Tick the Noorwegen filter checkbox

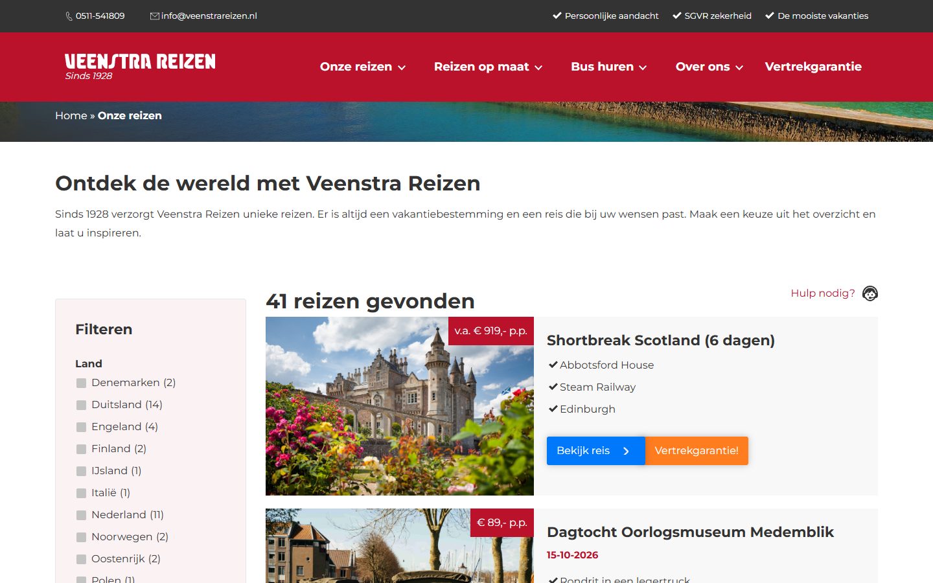(x=81, y=537)
